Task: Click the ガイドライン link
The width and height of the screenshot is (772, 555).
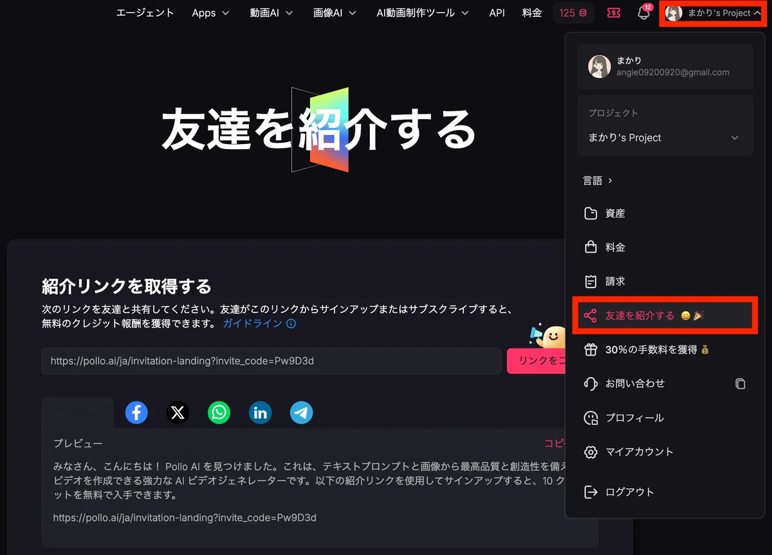Action: [252, 323]
